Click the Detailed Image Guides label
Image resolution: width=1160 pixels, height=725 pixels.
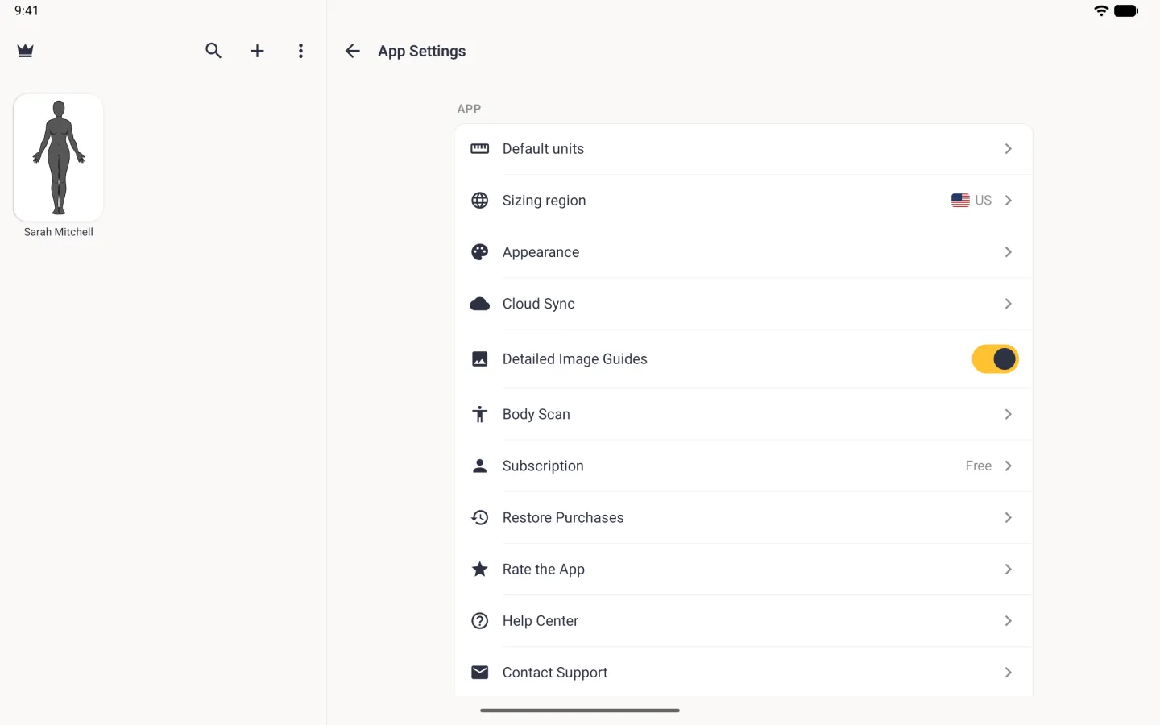[575, 358]
